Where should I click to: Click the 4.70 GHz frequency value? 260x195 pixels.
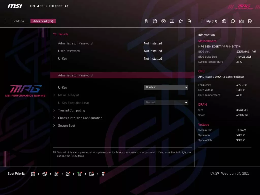tap(241, 85)
